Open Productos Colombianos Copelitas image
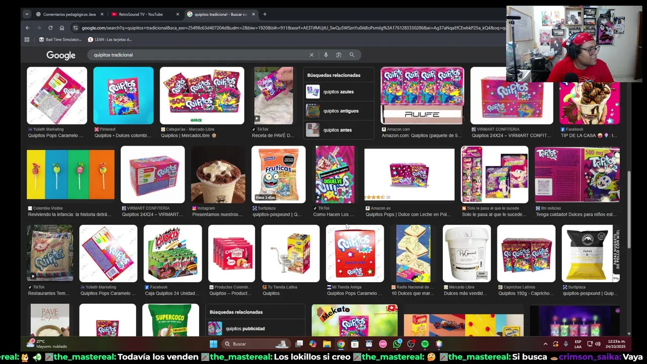This screenshot has height=364, width=647. 232,253
